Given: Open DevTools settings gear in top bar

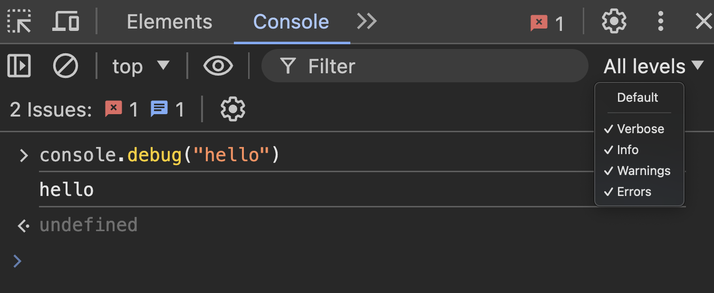Looking at the screenshot, I should pyautogui.click(x=614, y=21).
